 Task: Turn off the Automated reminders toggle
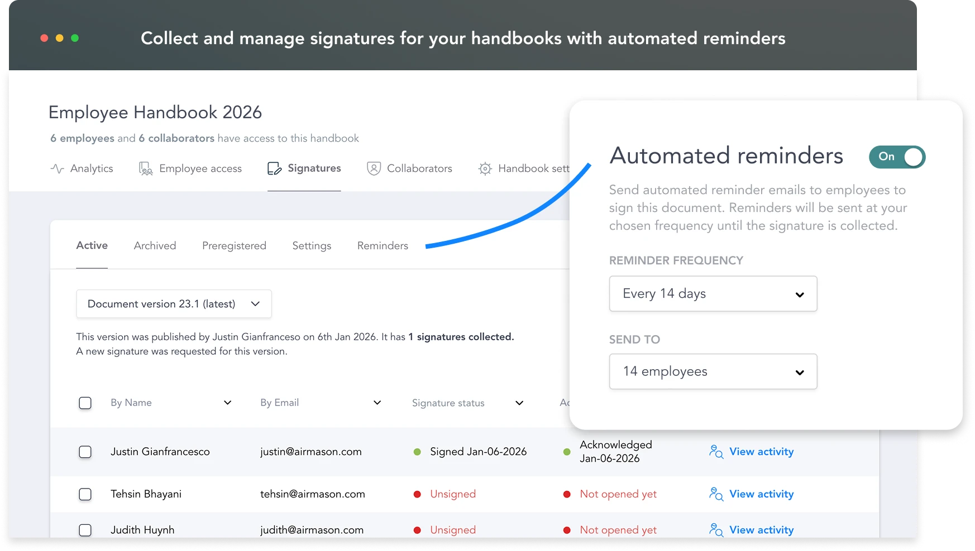point(897,157)
